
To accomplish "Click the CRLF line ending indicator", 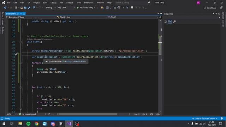I will (158, 114).
